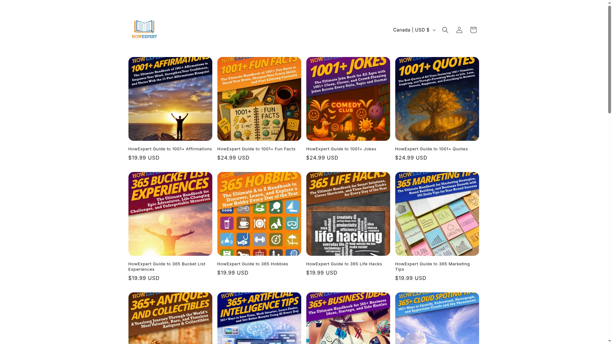This screenshot has width=612, height=344.
Task: Click HowExpert Guide to 1001+ Jokes title
Action: coord(341,149)
